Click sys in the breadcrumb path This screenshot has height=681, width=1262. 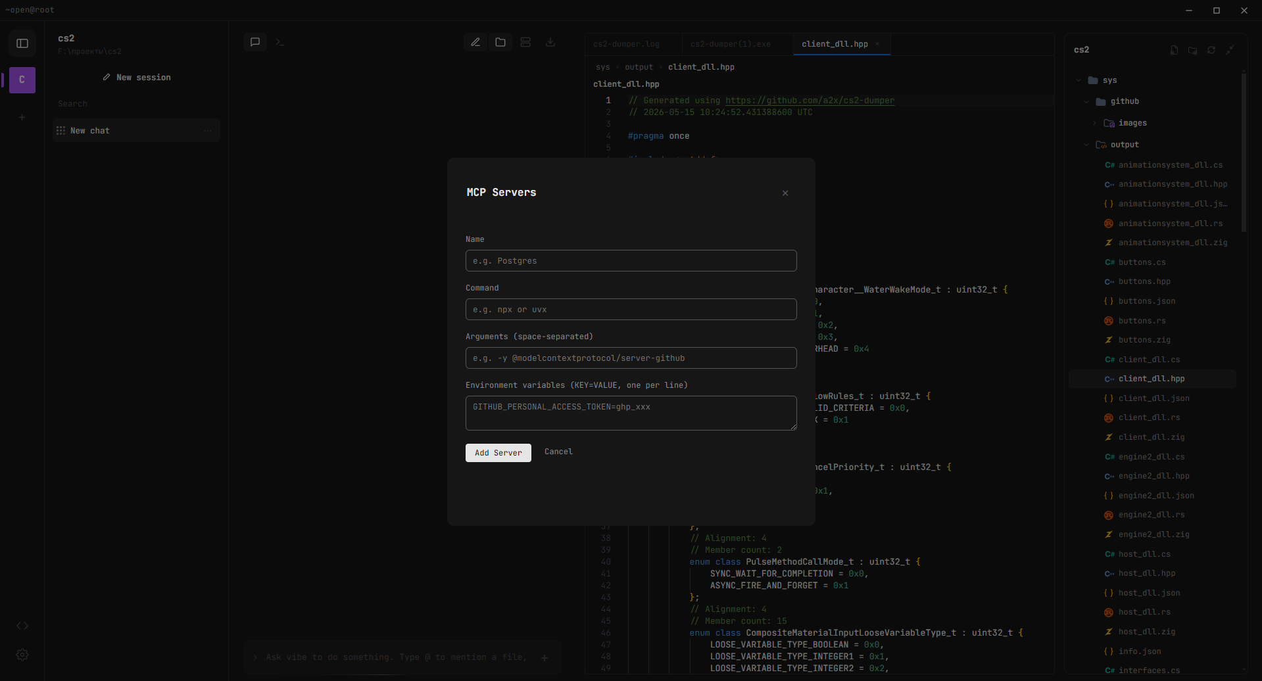[603, 67]
